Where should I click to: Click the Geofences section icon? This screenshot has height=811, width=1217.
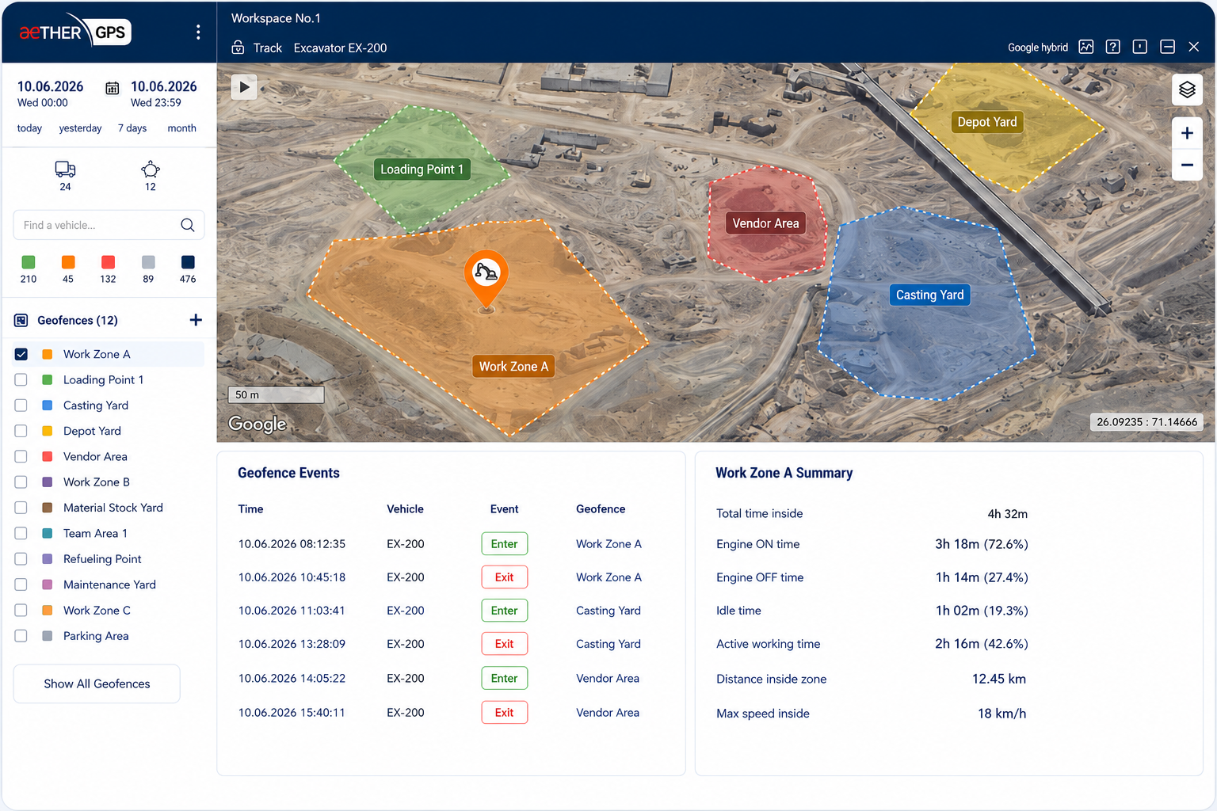pyautogui.click(x=21, y=320)
